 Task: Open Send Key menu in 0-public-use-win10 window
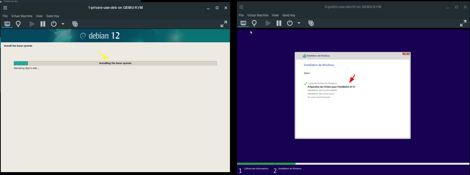click(289, 15)
